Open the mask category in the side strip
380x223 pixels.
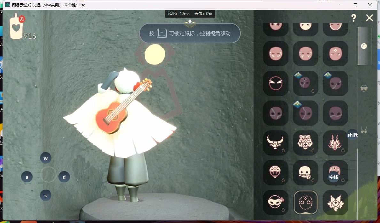pyautogui.click(x=364, y=46)
